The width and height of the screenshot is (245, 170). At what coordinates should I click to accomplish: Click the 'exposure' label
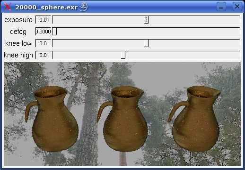18,20
